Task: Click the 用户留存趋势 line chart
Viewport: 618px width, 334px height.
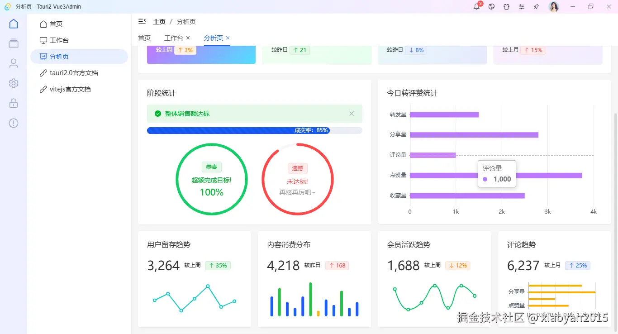Action: 195,298
